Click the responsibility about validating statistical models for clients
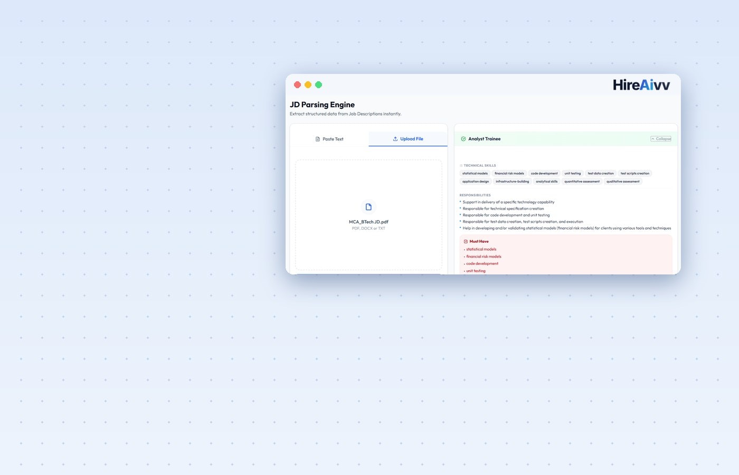Viewport: 739px width, 475px height. (567, 229)
